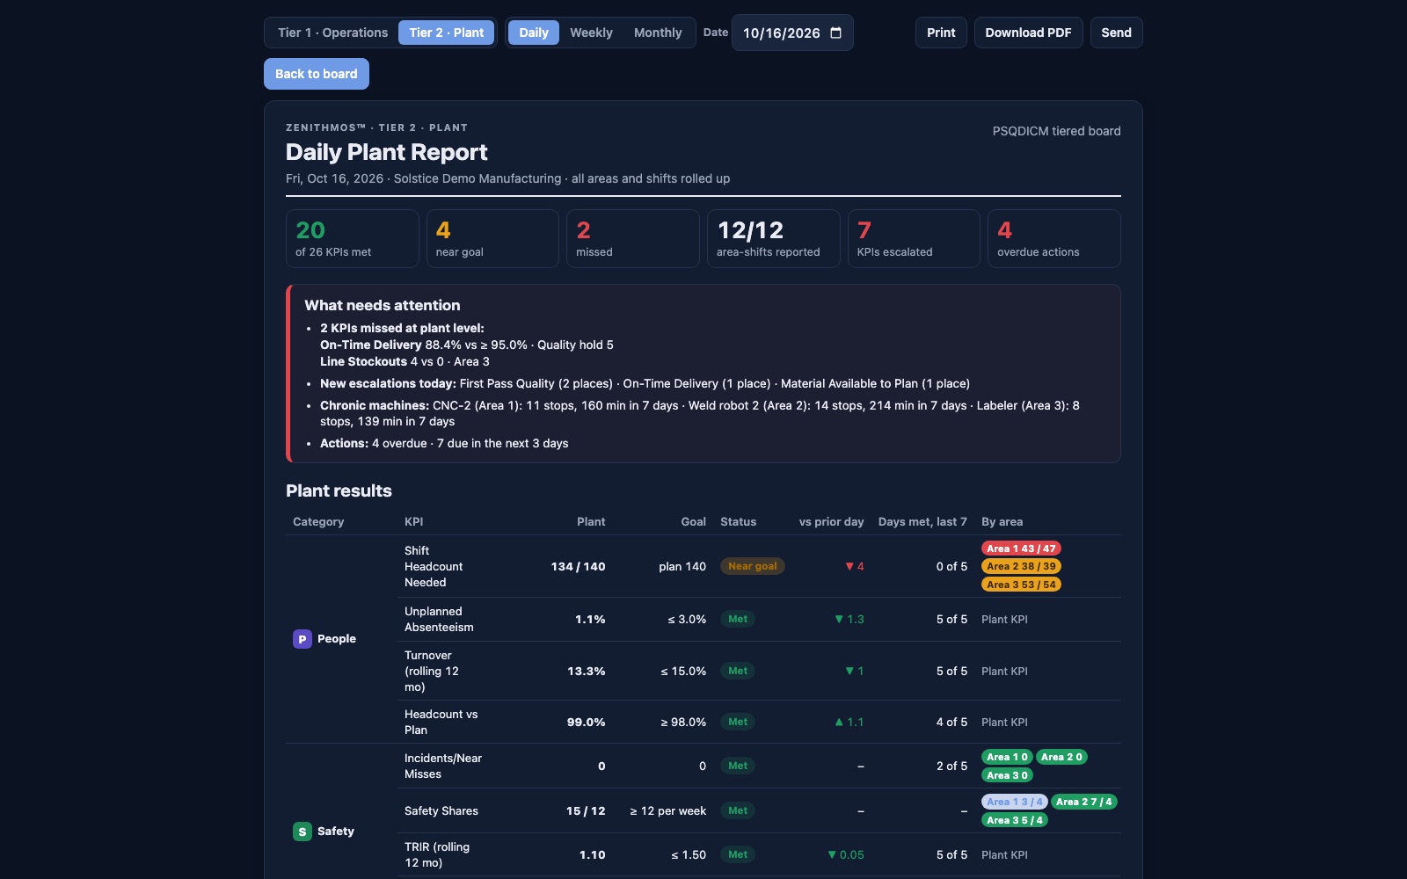Click the Met badge for Turnover row

tap(738, 671)
